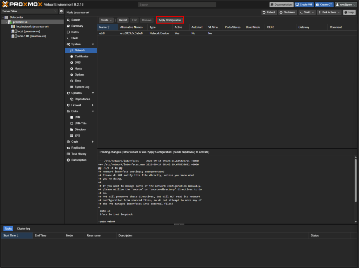
Task: Click the System Log list icon
Action: click(x=72, y=87)
